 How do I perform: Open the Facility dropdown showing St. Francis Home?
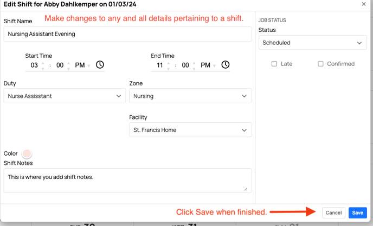190,130
